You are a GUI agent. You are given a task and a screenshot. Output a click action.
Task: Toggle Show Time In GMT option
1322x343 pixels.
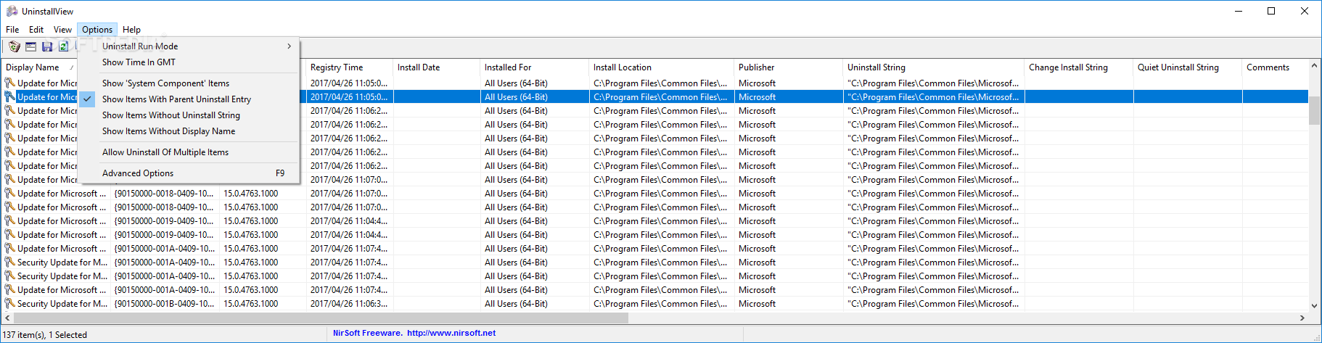[139, 62]
